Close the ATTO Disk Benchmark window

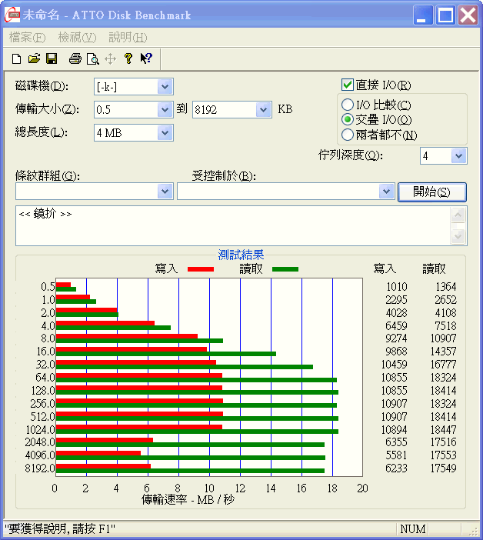point(468,15)
